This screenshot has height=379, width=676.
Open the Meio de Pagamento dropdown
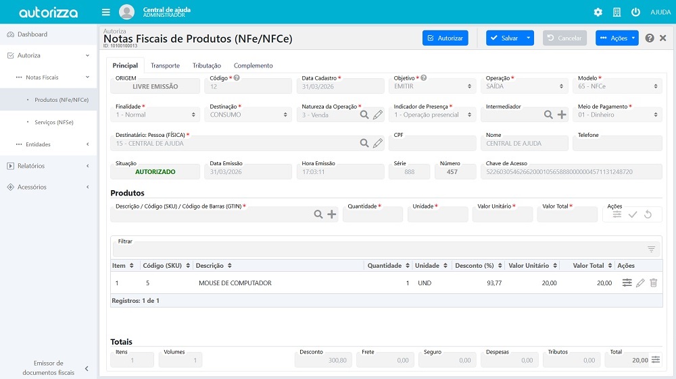point(619,115)
